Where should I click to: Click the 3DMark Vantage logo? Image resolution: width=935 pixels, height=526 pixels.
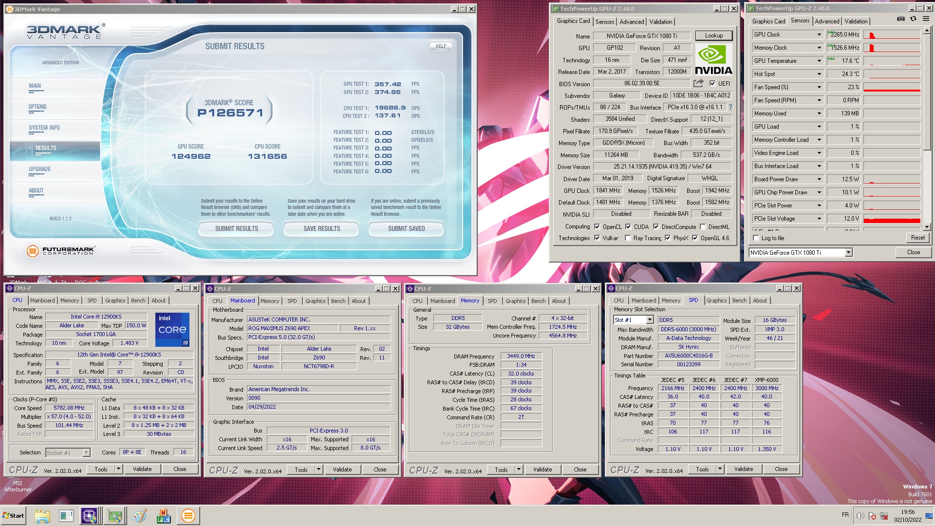pyautogui.click(x=65, y=32)
